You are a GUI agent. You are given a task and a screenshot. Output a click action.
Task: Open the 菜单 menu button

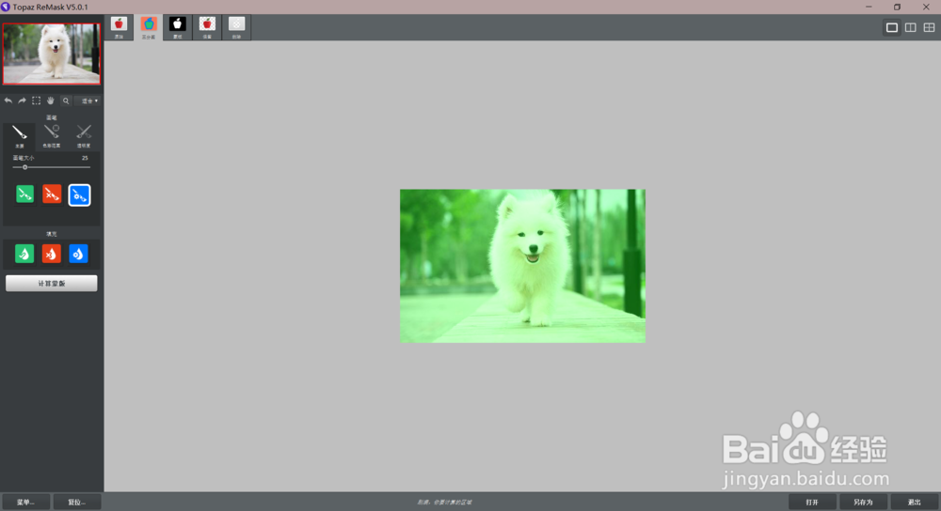[x=25, y=502]
